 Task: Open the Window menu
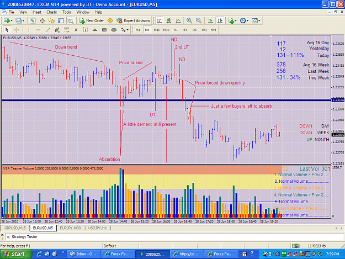pos(83,12)
